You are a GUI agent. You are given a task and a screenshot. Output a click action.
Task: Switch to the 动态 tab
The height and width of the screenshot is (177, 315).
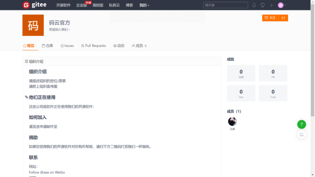tap(119, 46)
